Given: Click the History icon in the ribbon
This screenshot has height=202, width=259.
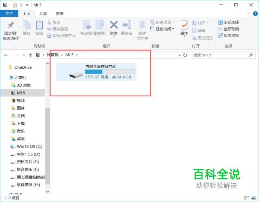Looking at the screenshot, I should coord(194,38).
